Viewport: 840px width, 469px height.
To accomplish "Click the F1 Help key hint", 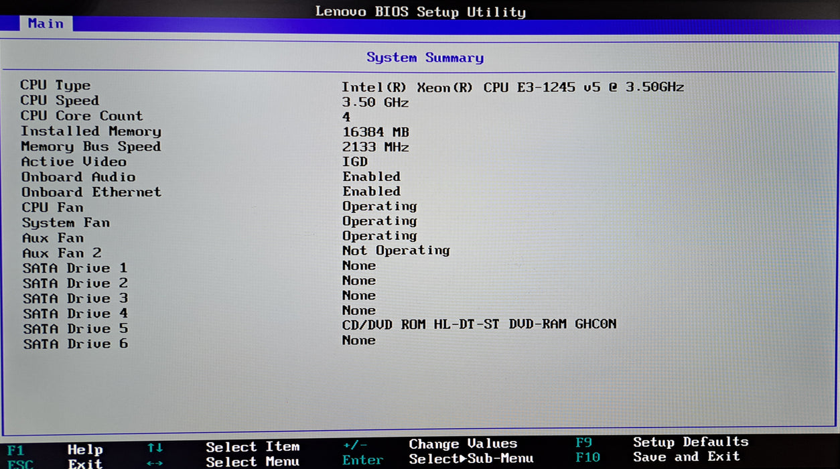I will point(55,450).
